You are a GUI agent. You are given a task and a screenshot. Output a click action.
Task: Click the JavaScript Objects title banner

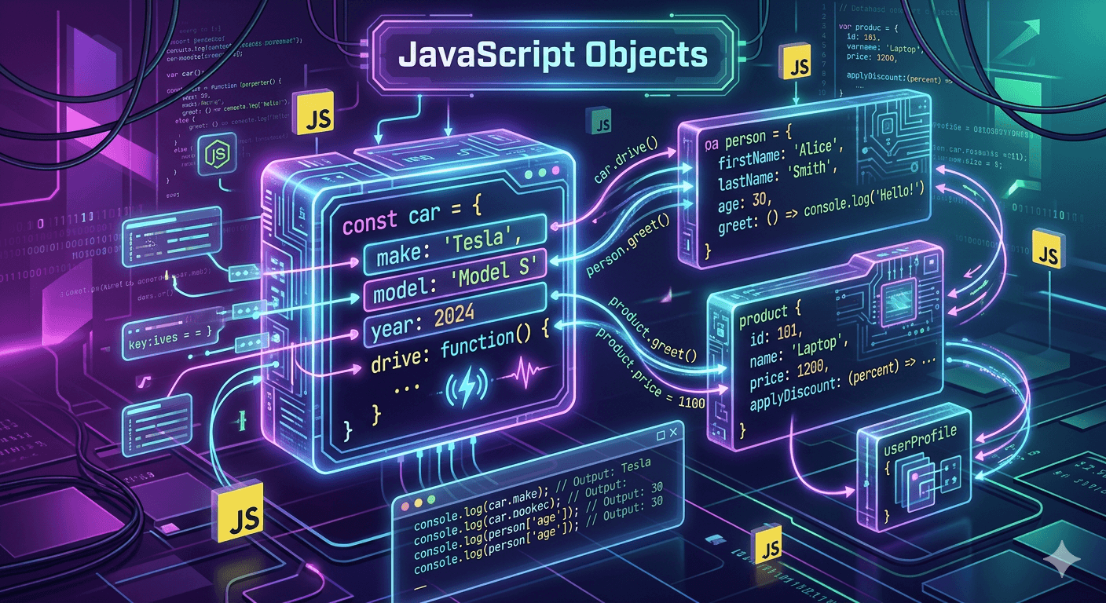[x=552, y=55]
